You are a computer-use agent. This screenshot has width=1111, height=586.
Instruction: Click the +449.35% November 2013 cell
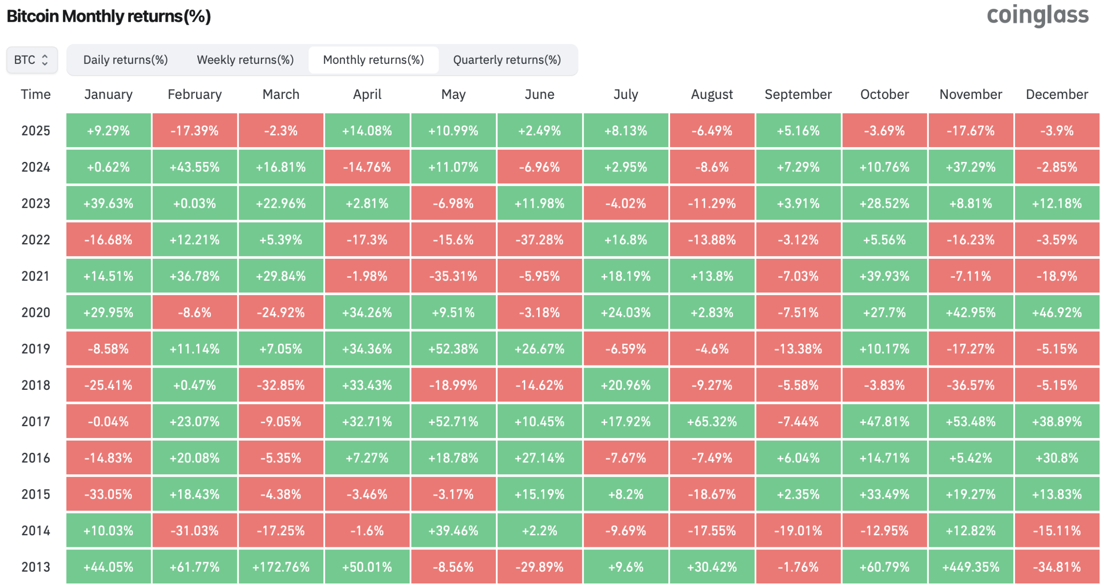pyautogui.click(x=970, y=567)
